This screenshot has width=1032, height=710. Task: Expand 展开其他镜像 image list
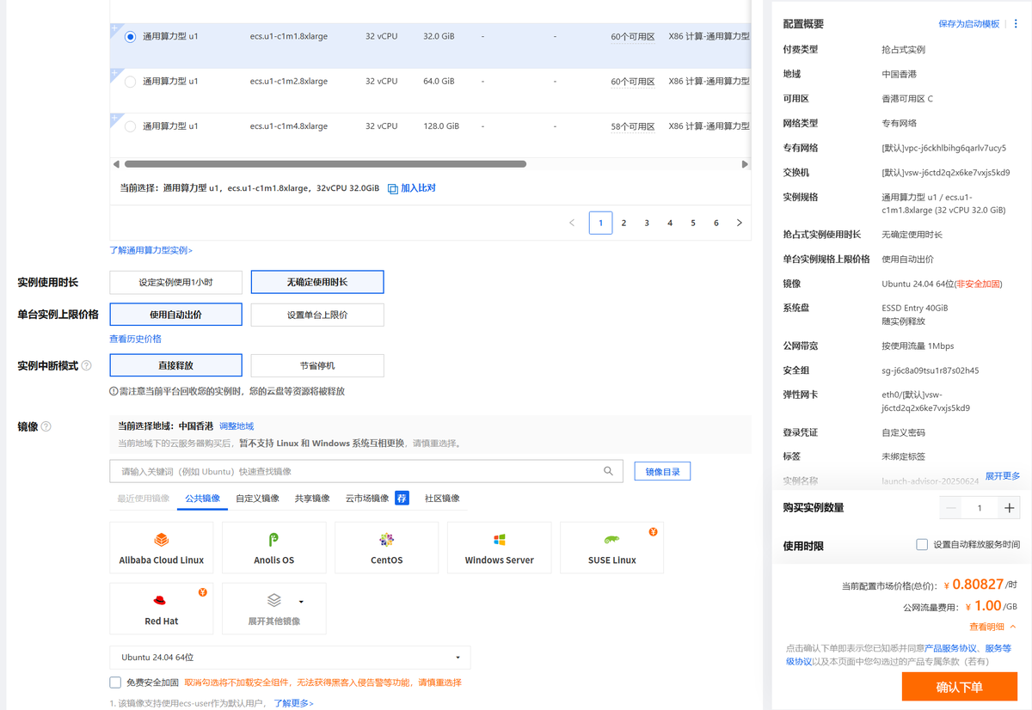[x=273, y=609]
